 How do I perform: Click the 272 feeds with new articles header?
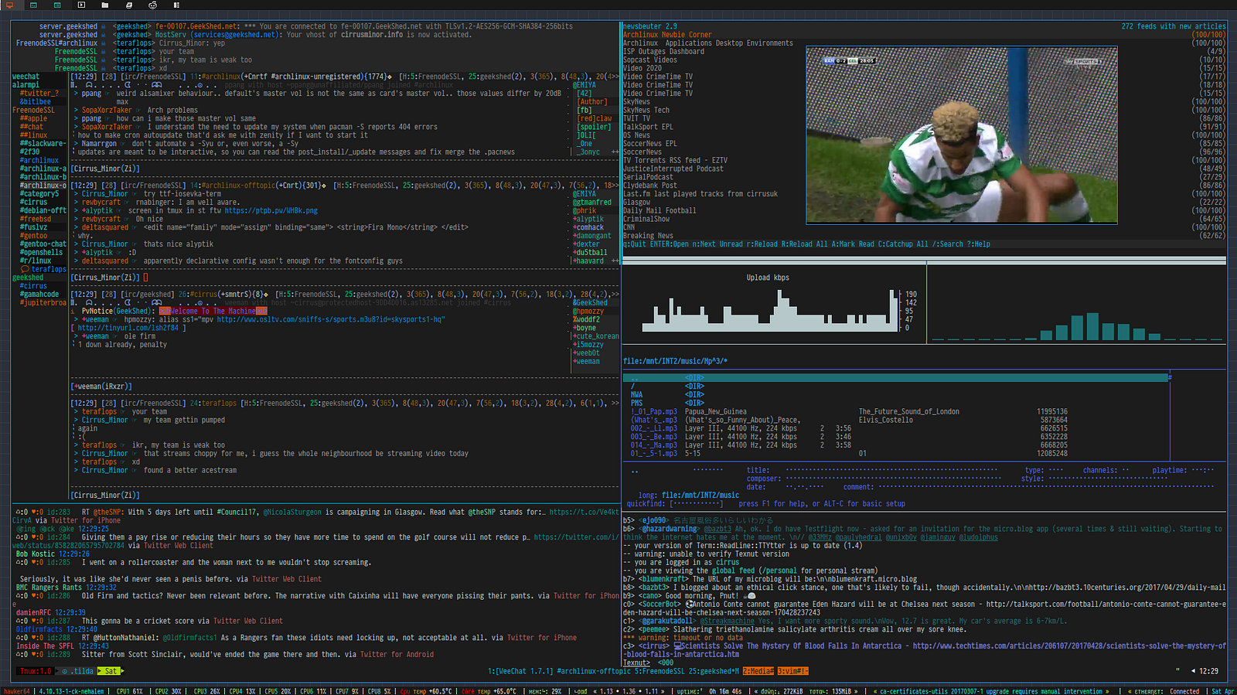(1174, 26)
